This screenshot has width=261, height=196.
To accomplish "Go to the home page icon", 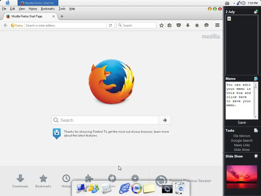I will click(x=197, y=25).
